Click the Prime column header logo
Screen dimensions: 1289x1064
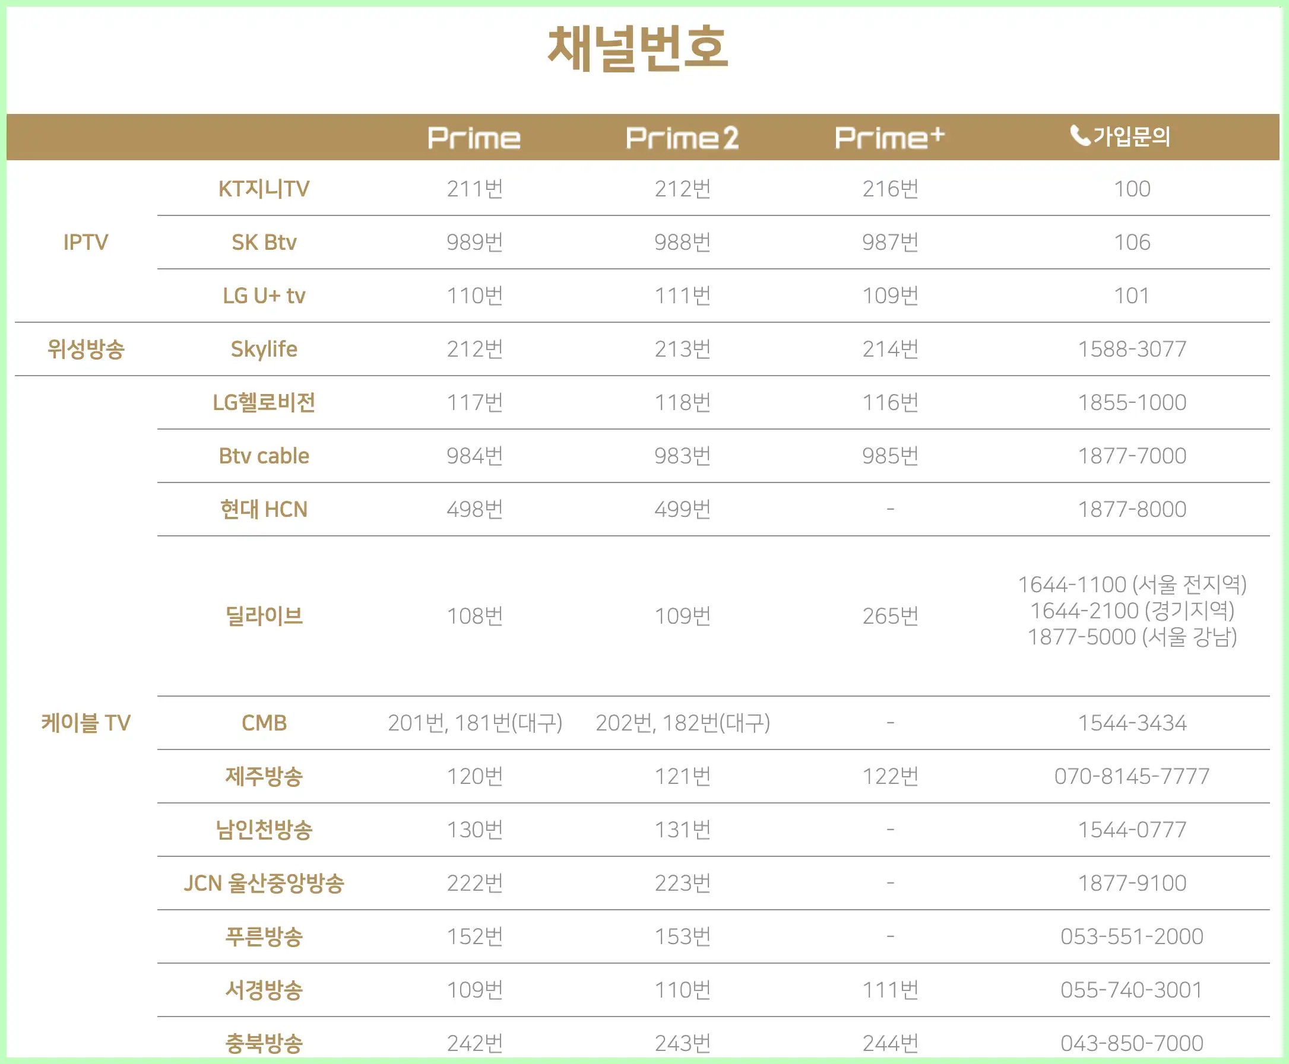tap(473, 138)
